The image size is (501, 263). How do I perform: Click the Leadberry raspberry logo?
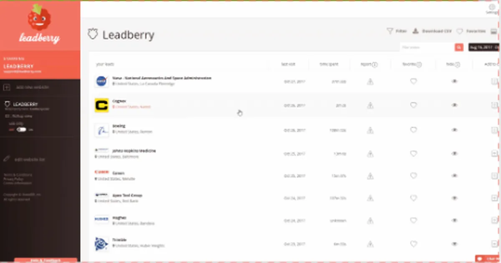tap(39, 24)
